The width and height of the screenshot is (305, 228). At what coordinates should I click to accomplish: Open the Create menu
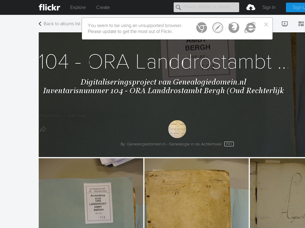coord(102,7)
